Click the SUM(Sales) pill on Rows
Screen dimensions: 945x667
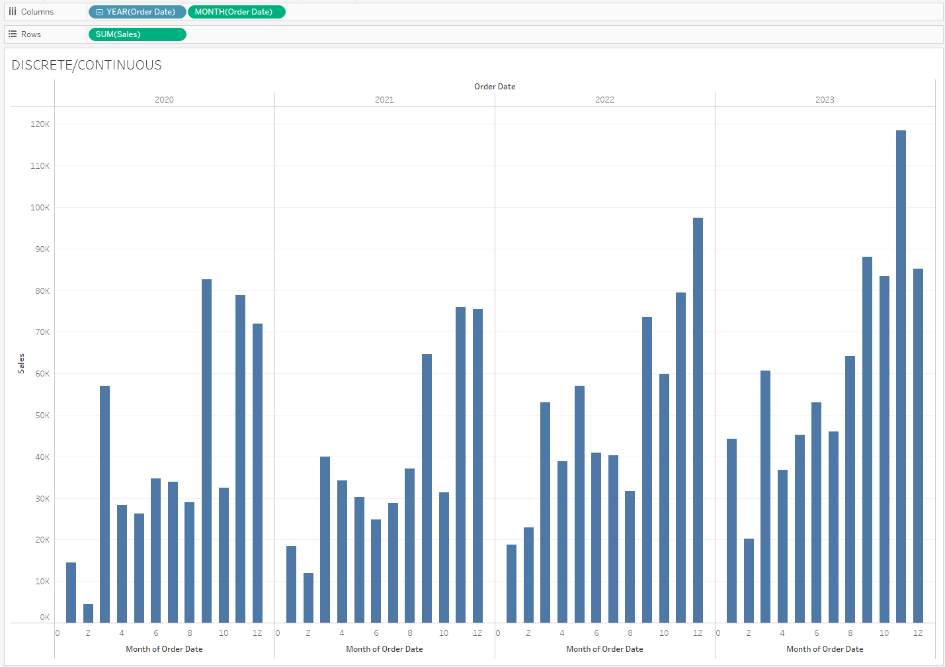pos(137,34)
